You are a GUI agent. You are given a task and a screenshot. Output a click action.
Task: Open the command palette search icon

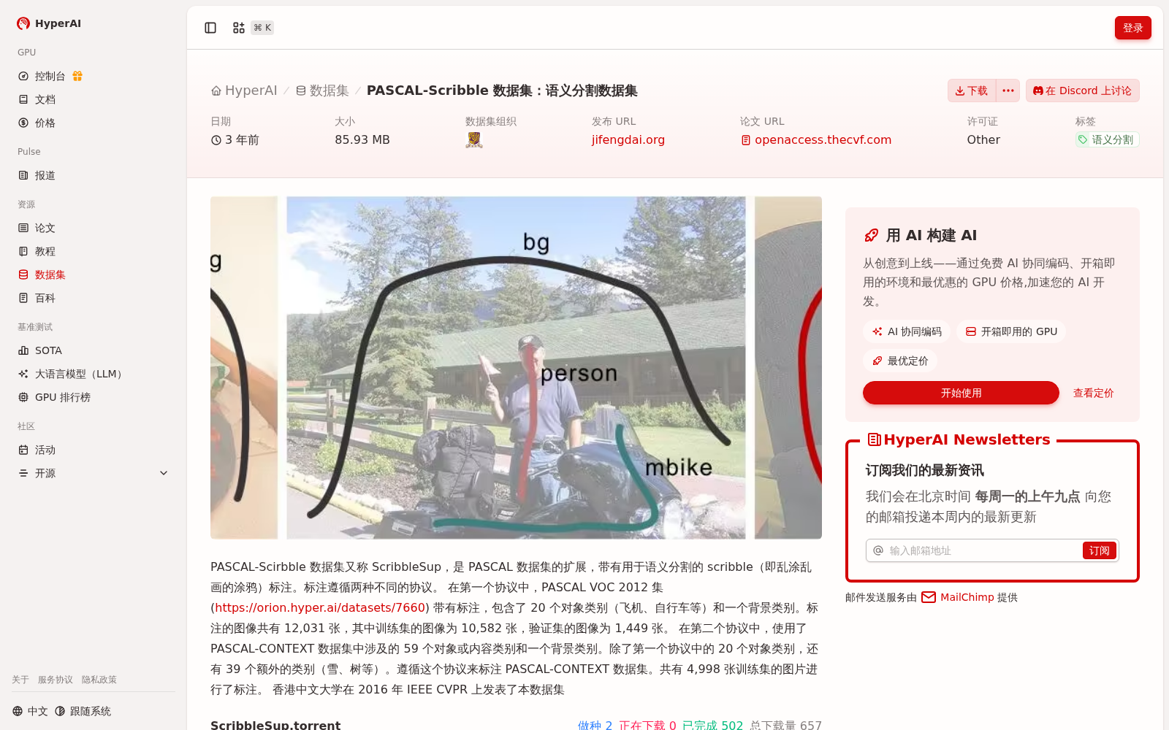click(238, 28)
